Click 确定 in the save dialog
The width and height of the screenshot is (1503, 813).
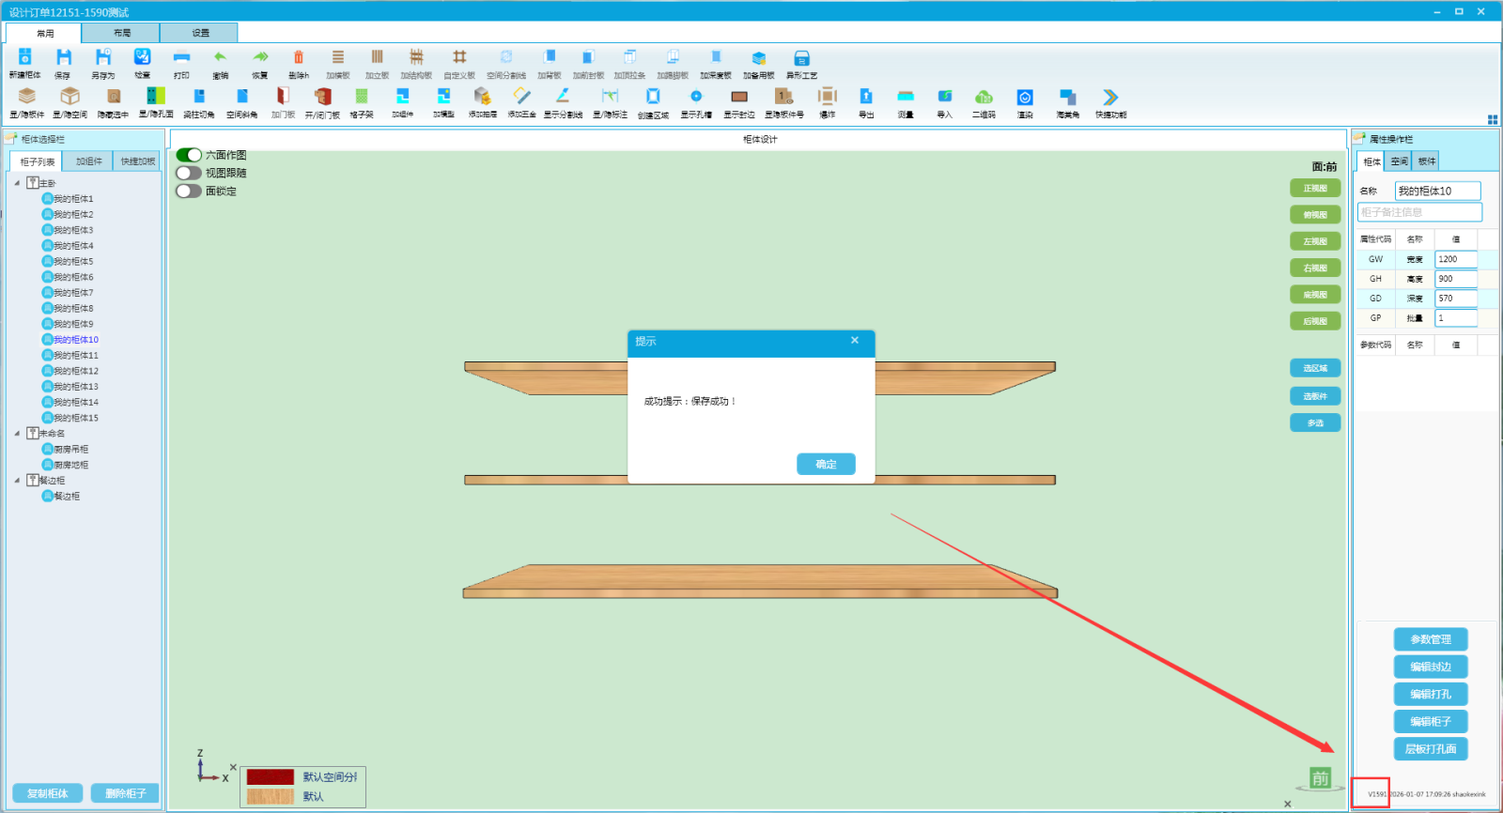826,464
